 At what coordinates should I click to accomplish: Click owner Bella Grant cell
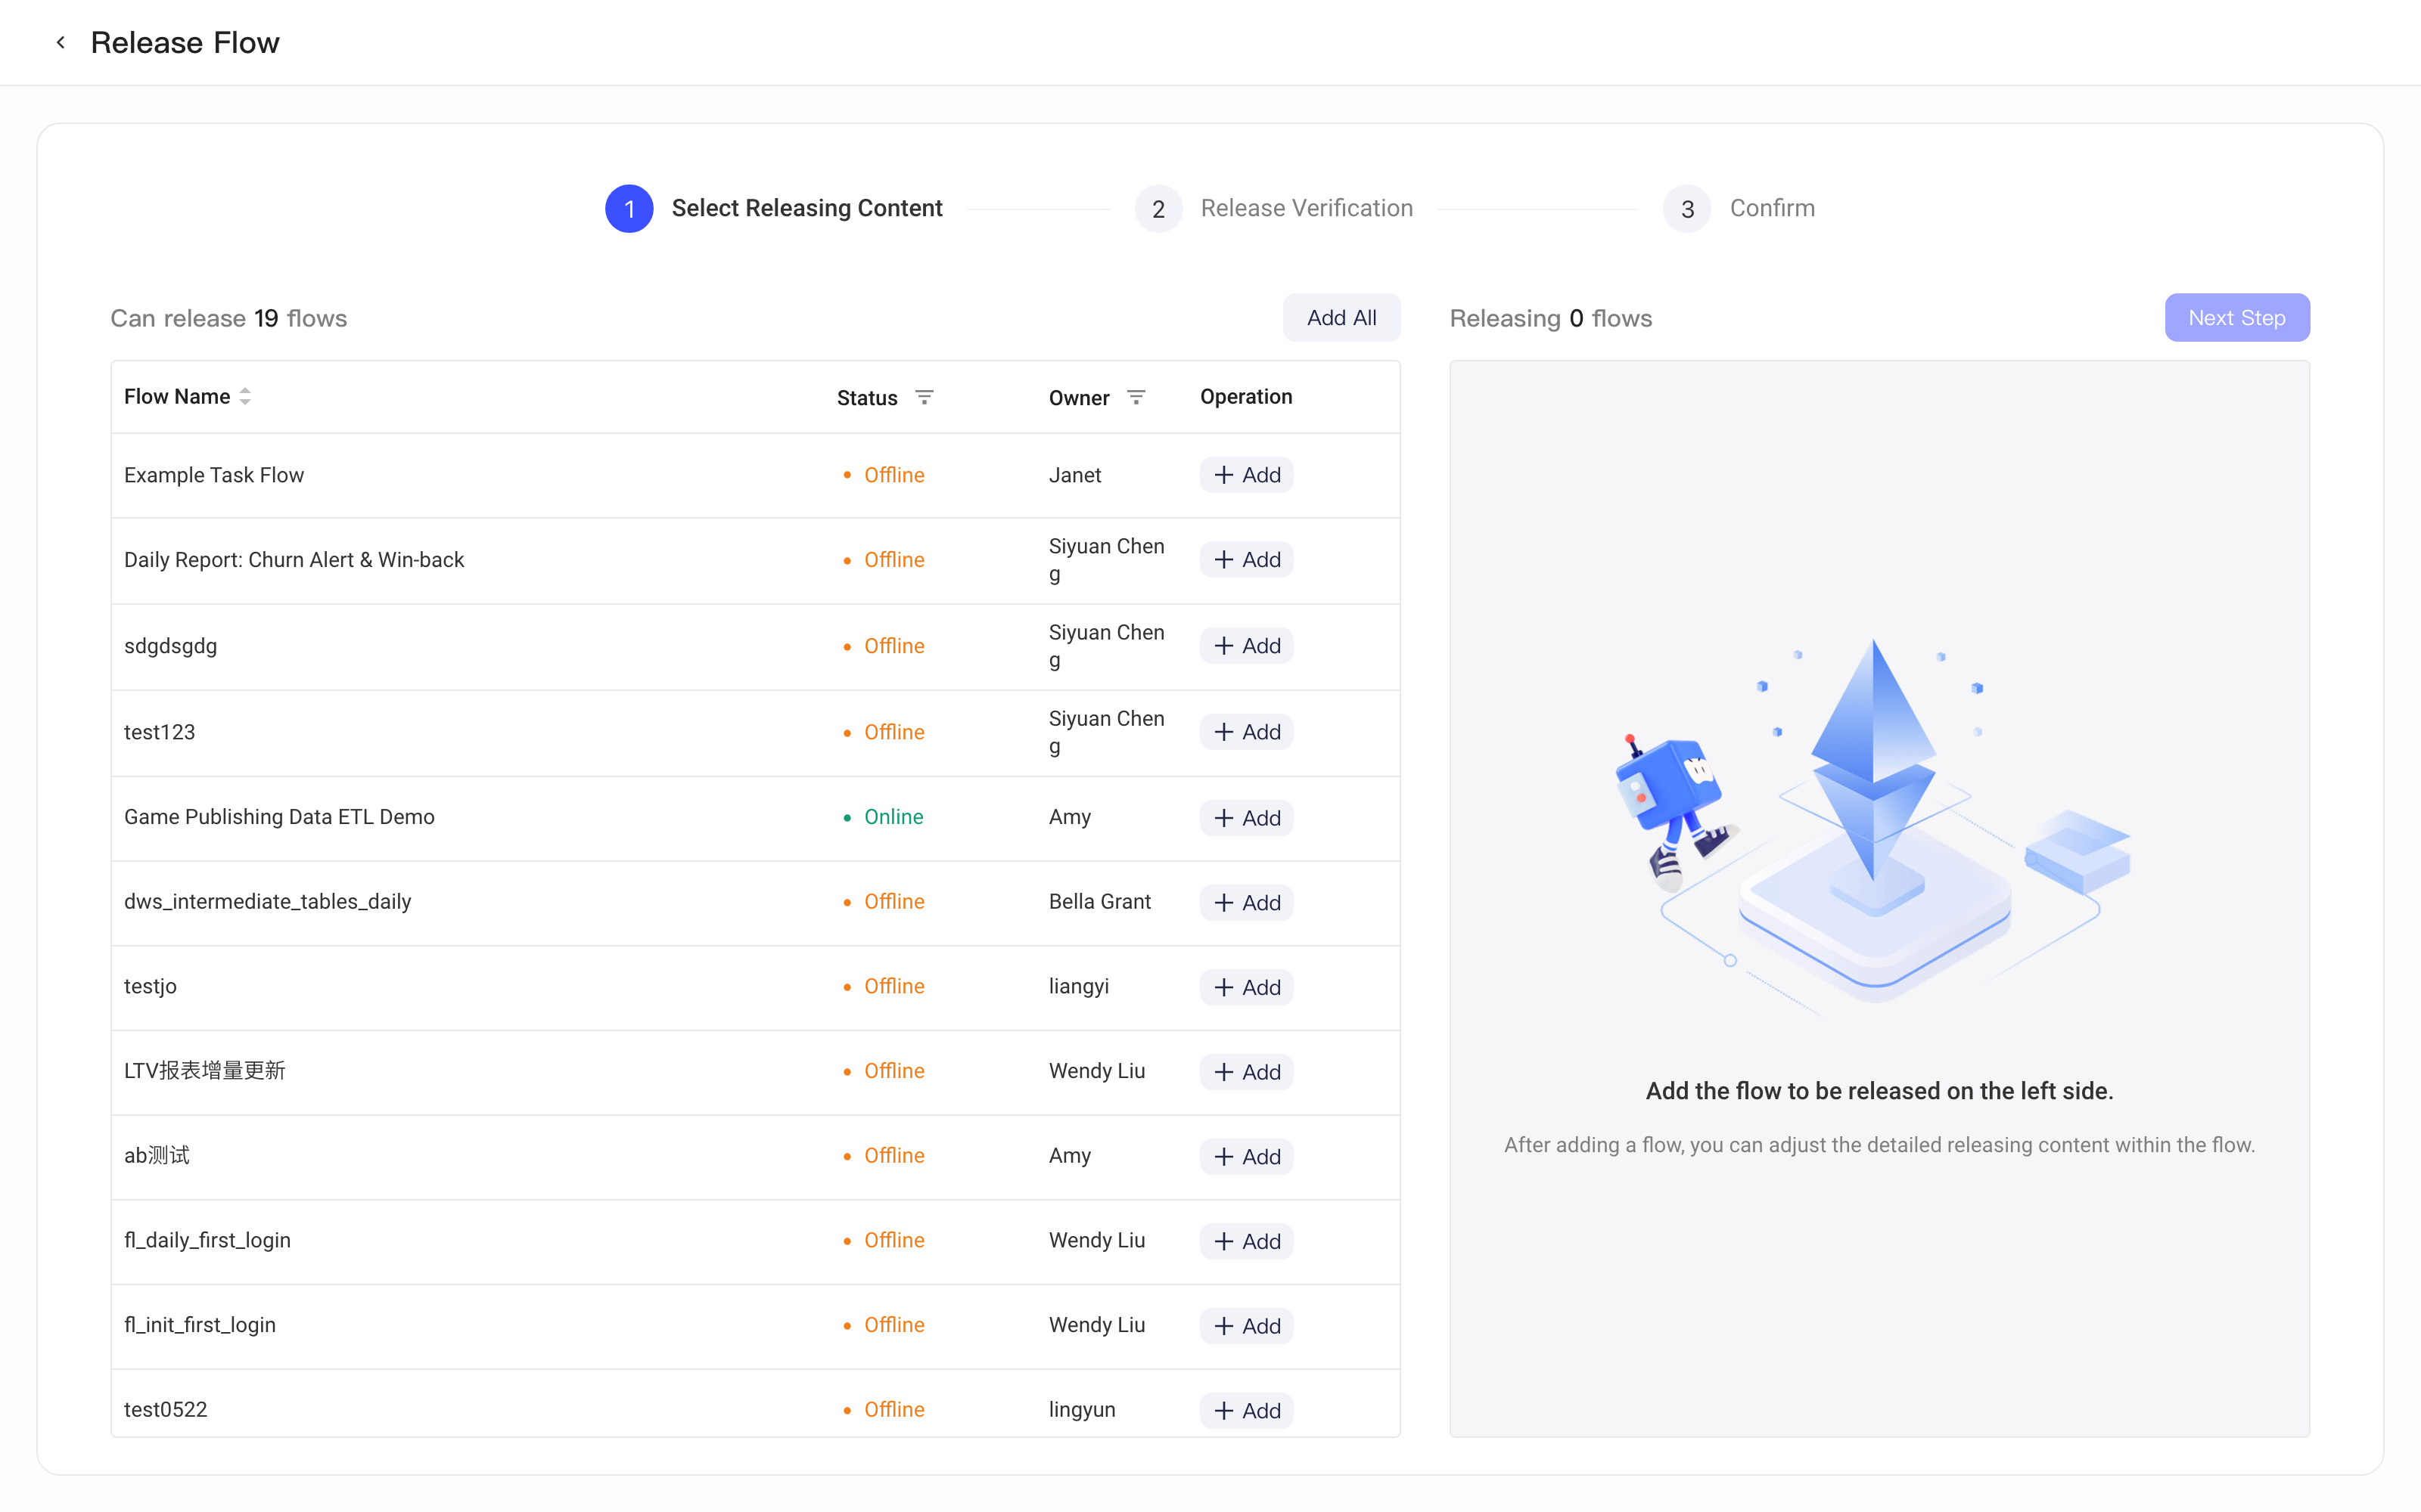click(1099, 902)
